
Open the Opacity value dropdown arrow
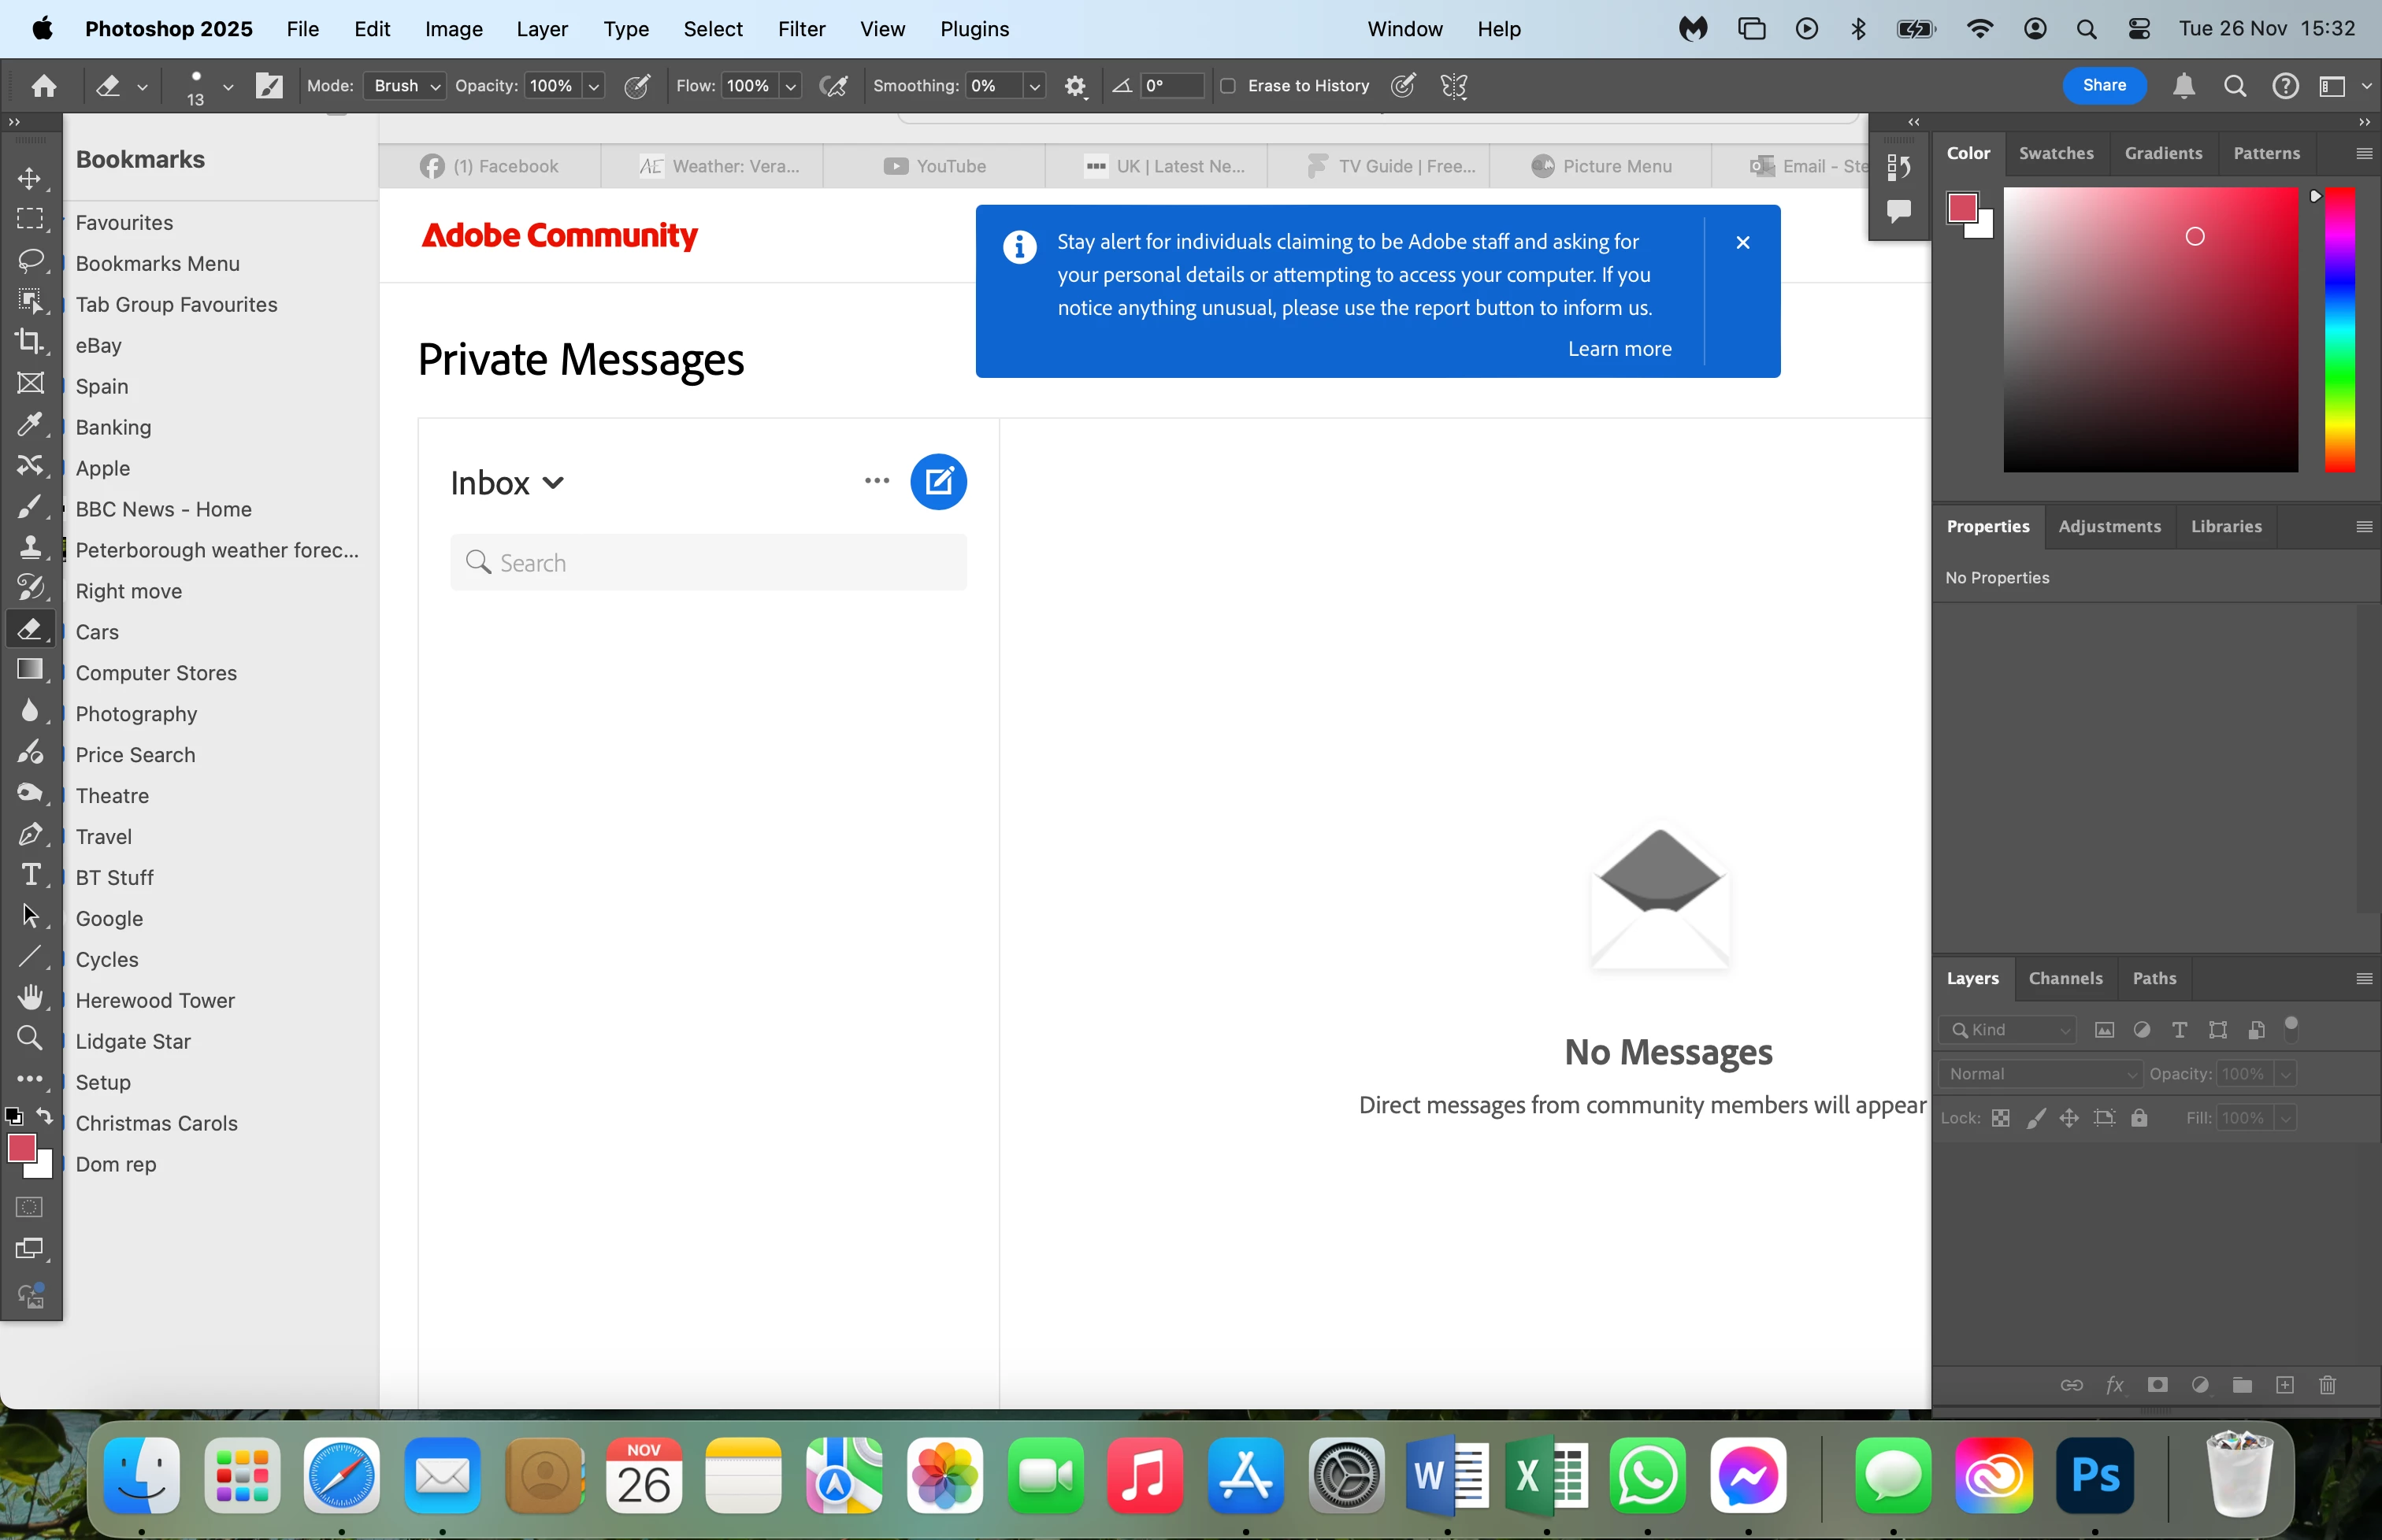point(593,86)
